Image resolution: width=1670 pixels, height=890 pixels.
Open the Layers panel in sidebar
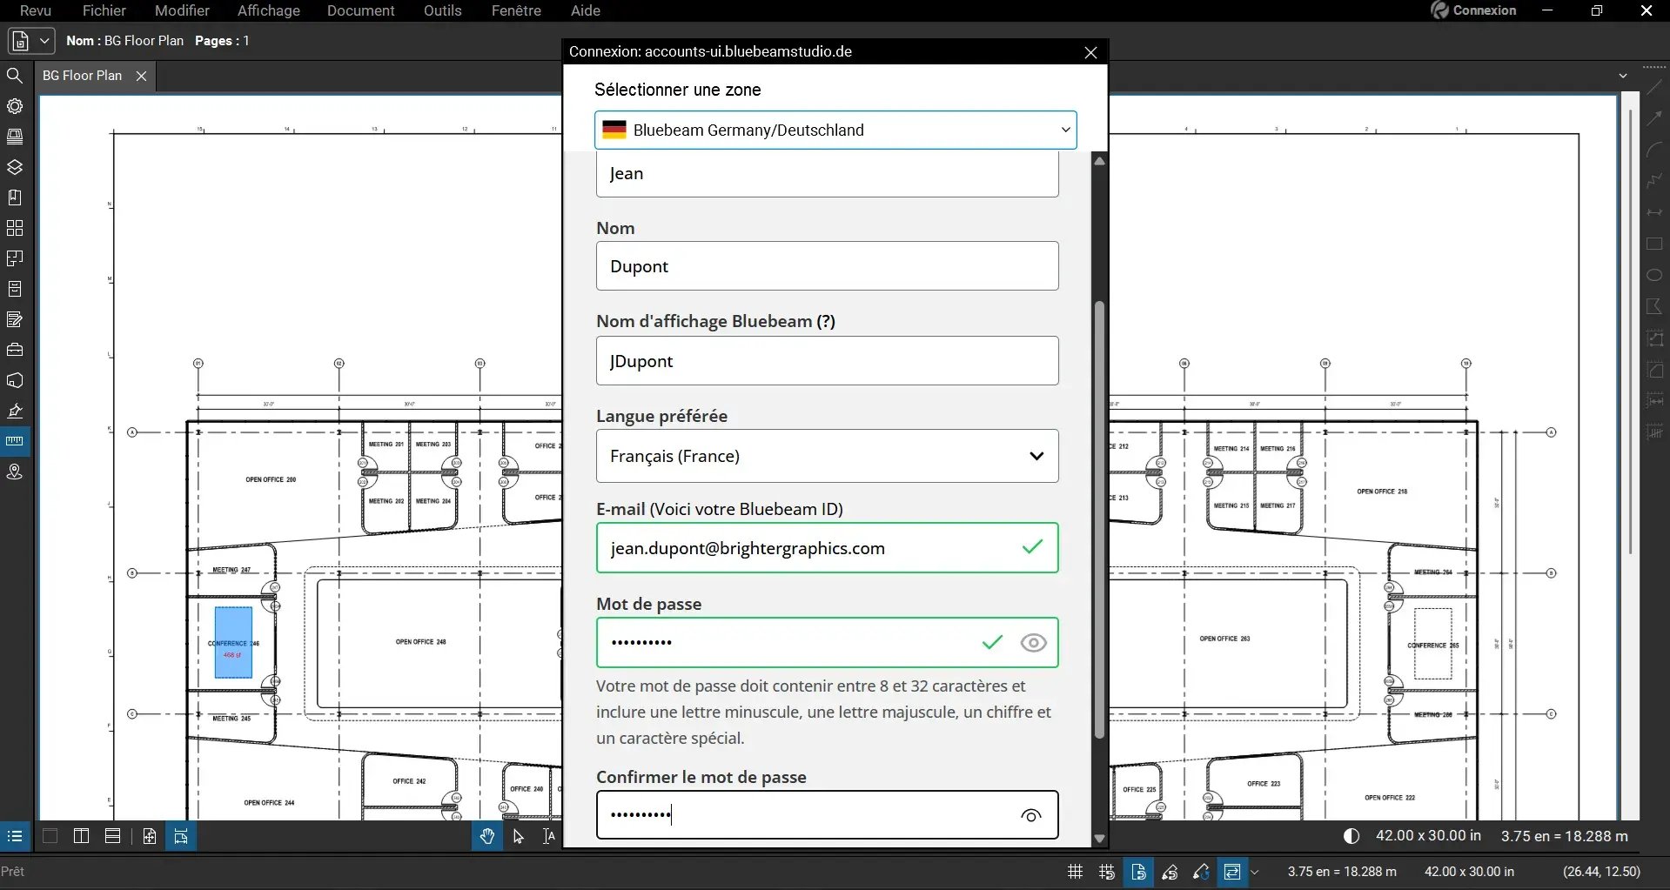(15, 167)
